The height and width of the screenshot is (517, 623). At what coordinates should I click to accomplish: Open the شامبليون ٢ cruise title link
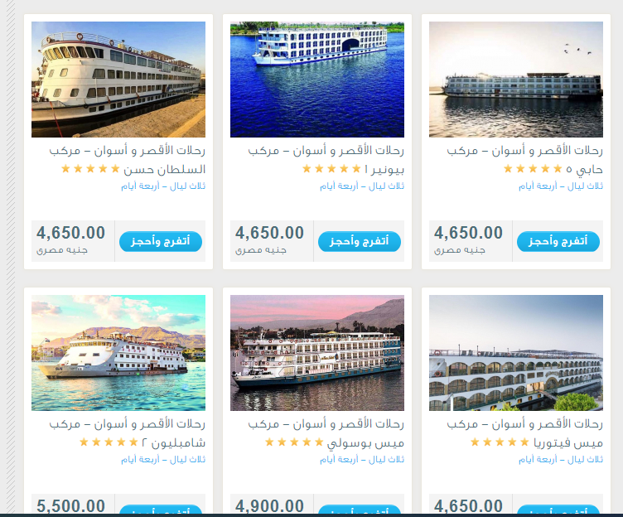pos(127,433)
